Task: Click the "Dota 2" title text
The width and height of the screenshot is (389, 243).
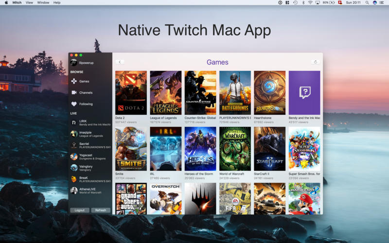Action: pyautogui.click(x=120, y=118)
